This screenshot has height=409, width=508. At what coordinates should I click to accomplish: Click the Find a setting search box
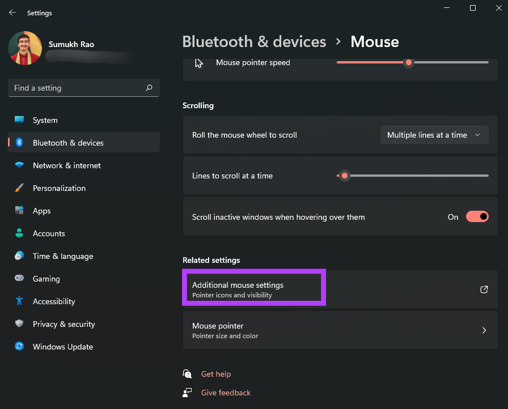83,88
